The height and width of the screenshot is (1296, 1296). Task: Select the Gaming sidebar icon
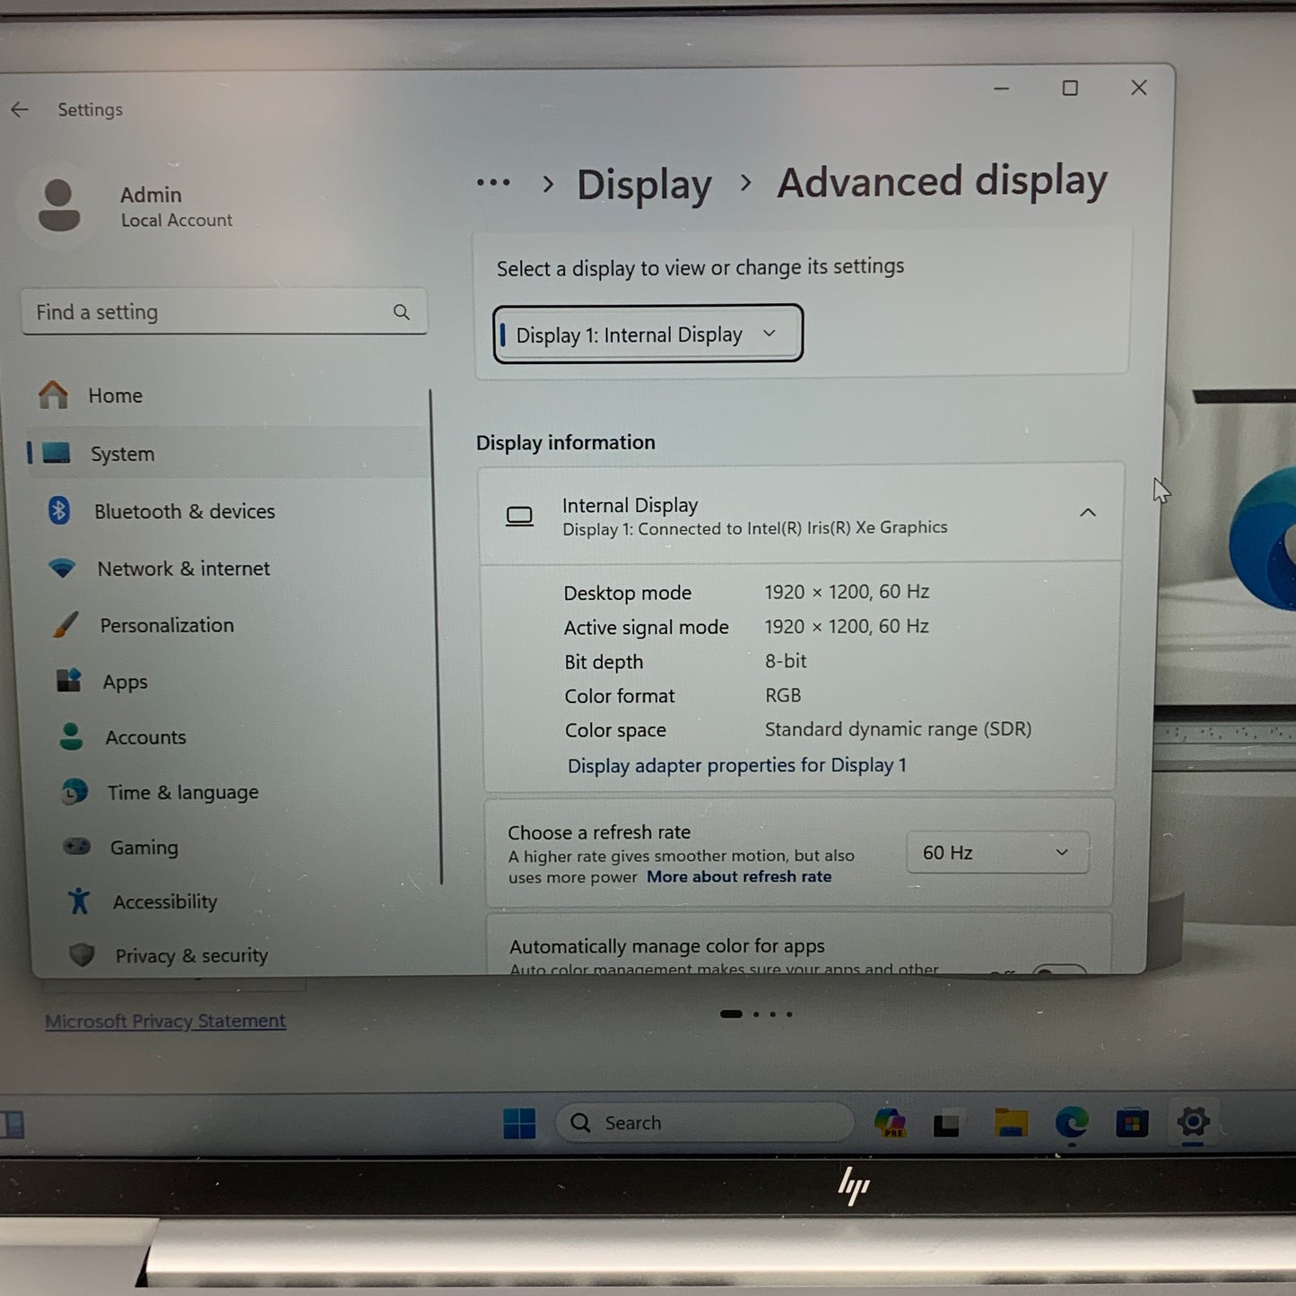pyautogui.click(x=76, y=847)
